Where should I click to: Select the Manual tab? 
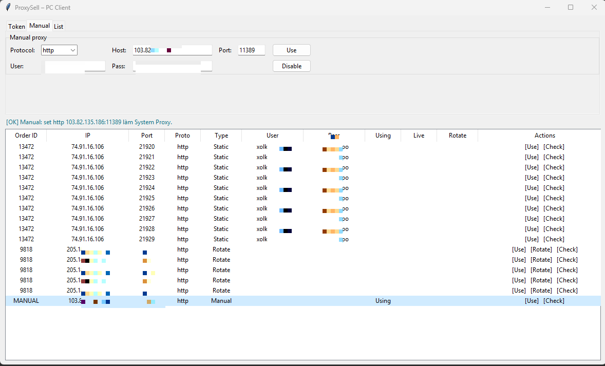click(x=39, y=25)
